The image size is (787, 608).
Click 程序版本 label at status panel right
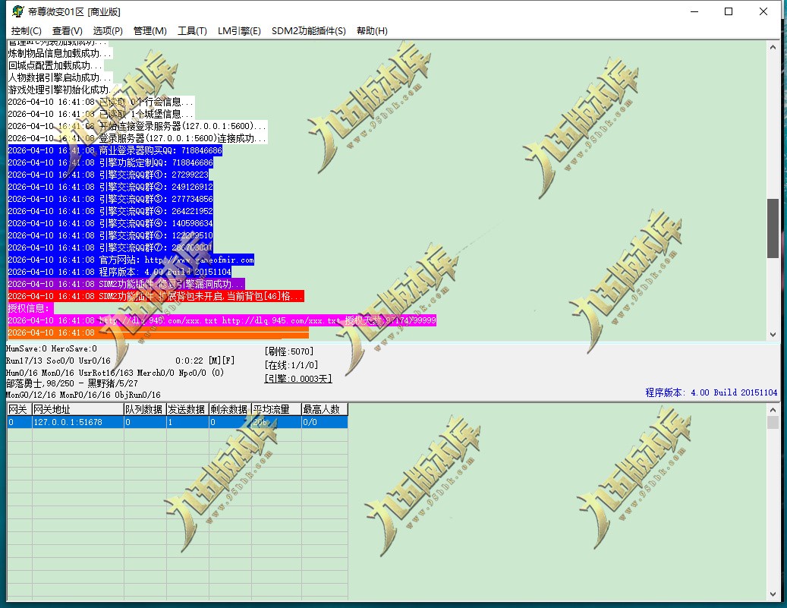click(710, 392)
